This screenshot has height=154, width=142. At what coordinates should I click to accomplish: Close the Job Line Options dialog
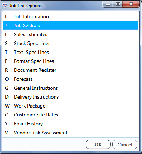pos(131,4)
